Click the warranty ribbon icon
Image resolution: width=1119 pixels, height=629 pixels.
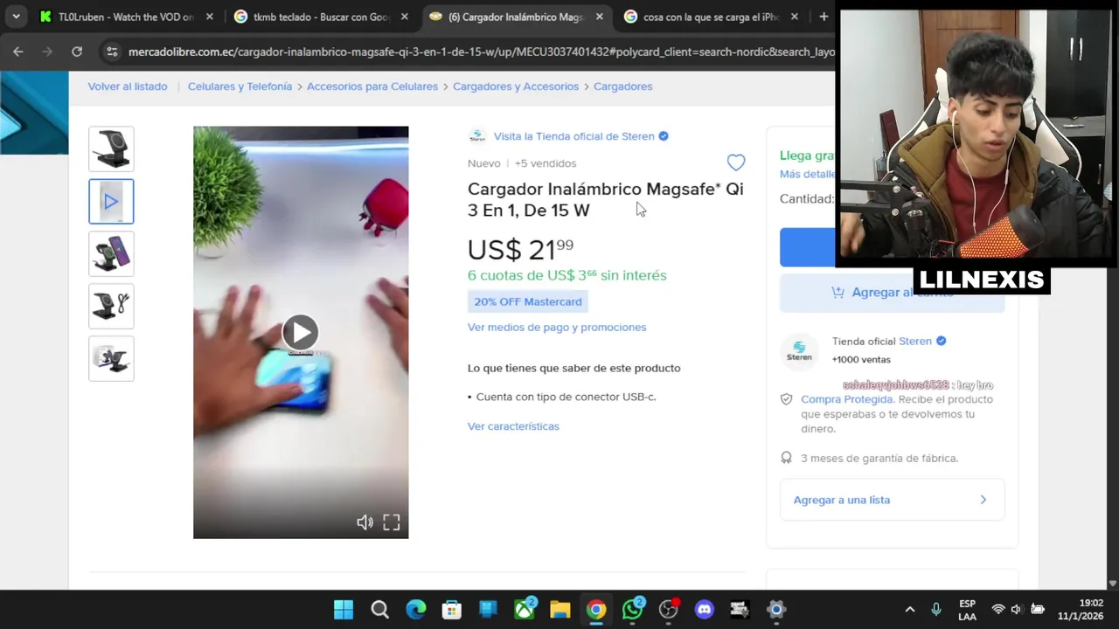click(x=786, y=458)
